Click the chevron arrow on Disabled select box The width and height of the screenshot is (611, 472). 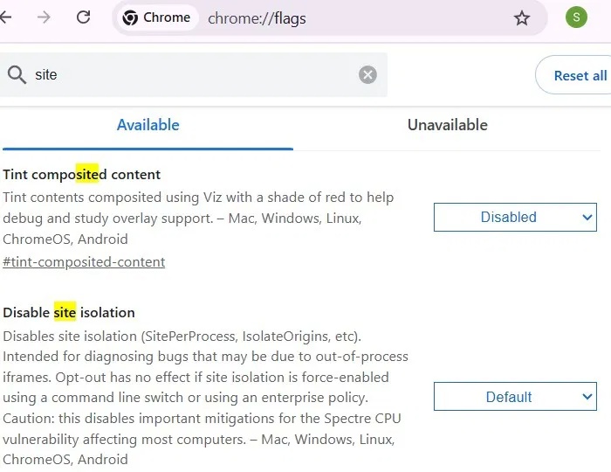coord(587,218)
